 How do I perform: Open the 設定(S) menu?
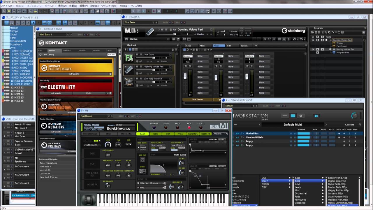click(x=94, y=6)
